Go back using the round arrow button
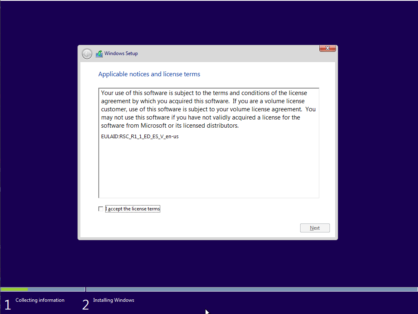418x314 pixels. (x=87, y=54)
